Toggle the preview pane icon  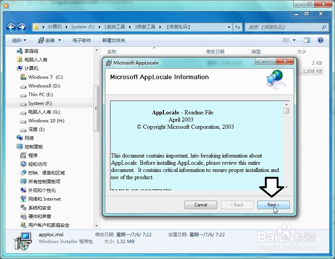tap(307, 40)
